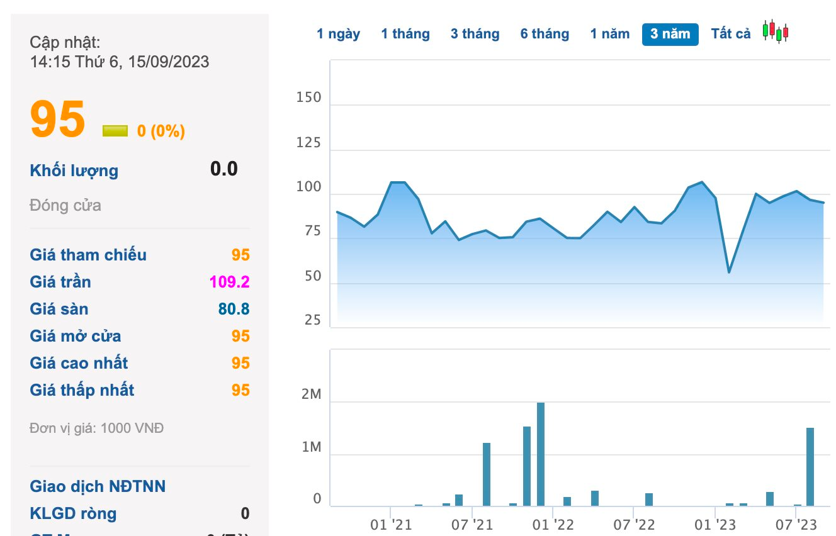This screenshot has height=536, width=836.
Task: Switch chart to candlestick view icon
Action: (776, 31)
